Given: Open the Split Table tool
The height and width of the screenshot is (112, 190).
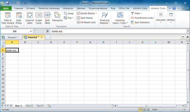Looking at the screenshot, I should [47, 18].
